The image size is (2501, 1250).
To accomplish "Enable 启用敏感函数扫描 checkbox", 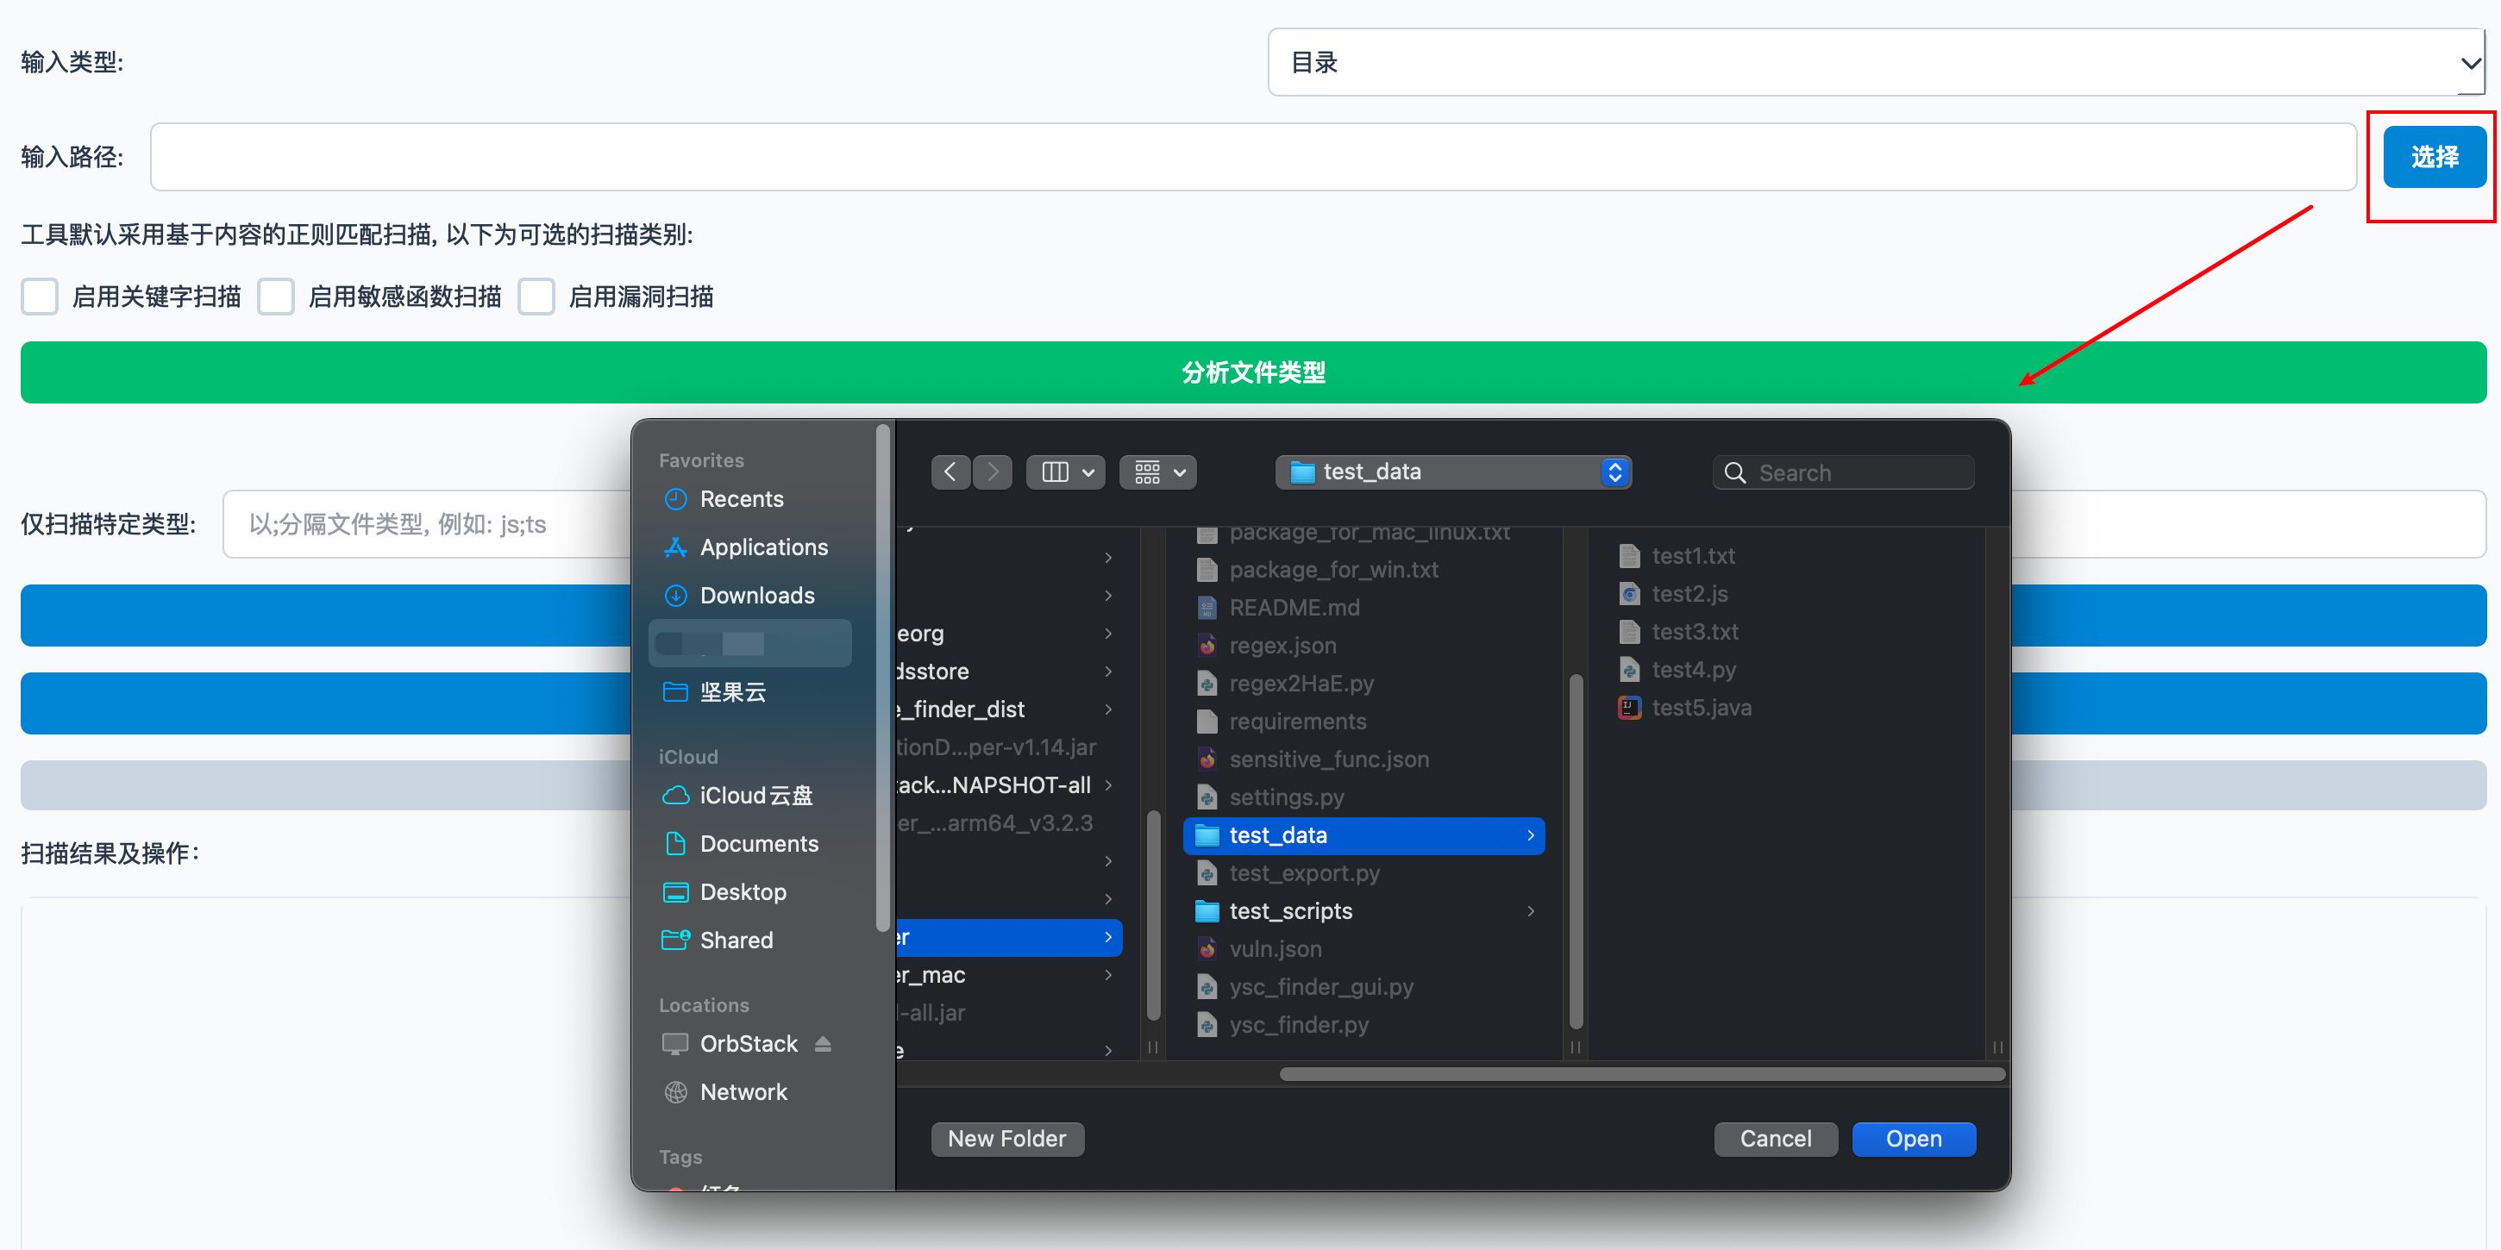I will click(x=276, y=297).
